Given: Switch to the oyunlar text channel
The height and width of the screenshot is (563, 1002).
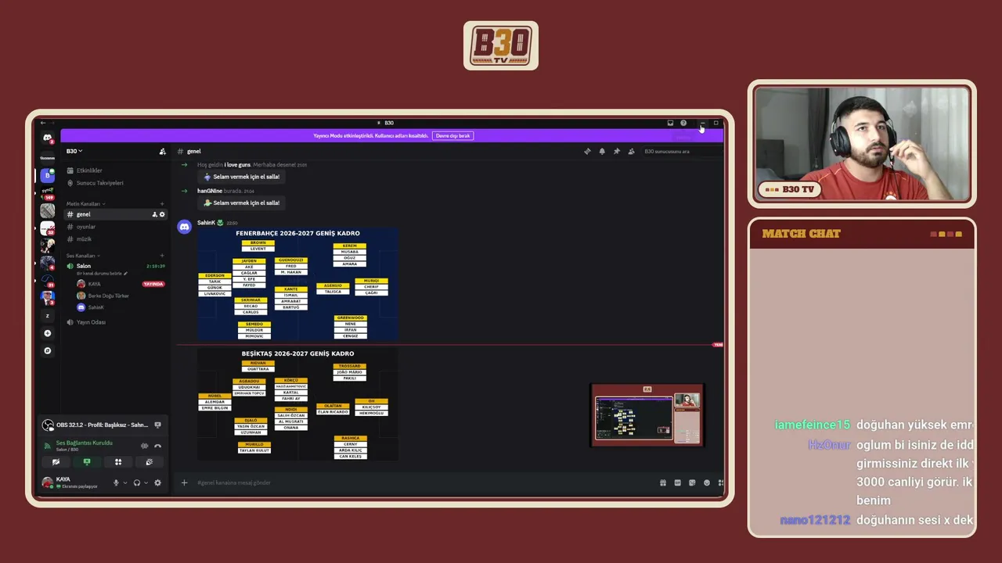Looking at the screenshot, I should point(116,227).
